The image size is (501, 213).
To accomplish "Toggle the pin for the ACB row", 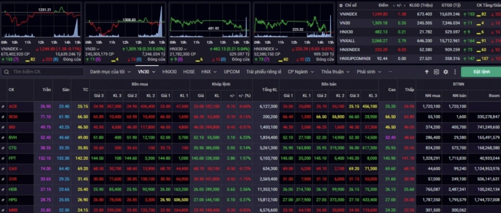I will click(x=3, y=106).
